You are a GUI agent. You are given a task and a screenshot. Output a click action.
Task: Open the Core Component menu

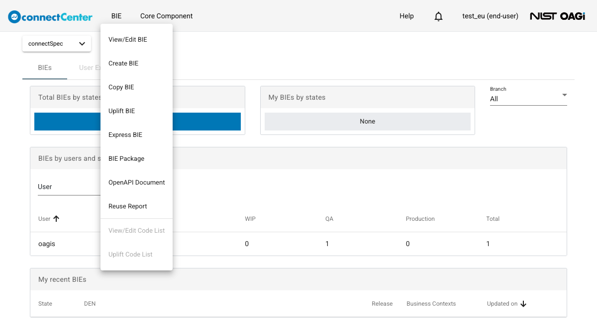pos(166,16)
